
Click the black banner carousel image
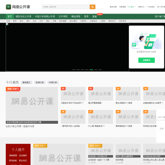[67, 47]
